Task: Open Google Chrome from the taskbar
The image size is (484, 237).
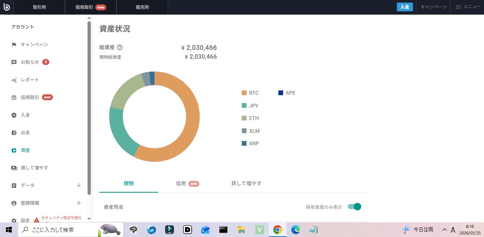Action: [277, 230]
